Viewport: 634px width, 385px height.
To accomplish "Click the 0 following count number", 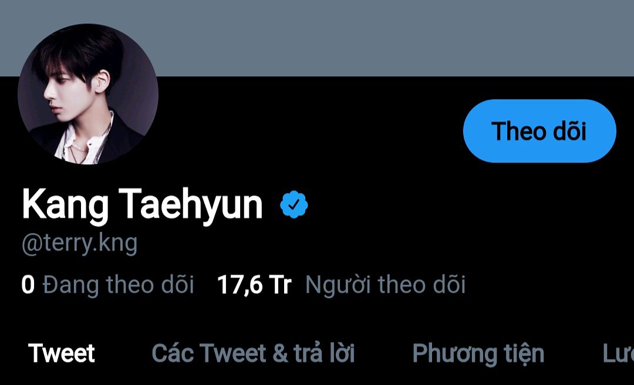I will tap(28, 285).
